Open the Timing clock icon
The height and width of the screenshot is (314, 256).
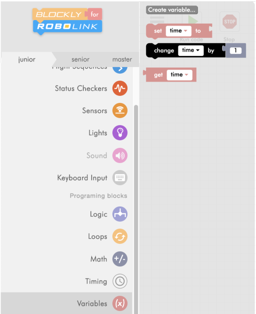[120, 281]
